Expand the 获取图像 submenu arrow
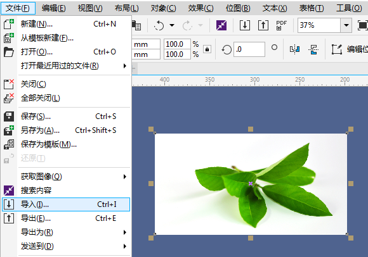This screenshot has height=257, width=368. [x=125, y=177]
